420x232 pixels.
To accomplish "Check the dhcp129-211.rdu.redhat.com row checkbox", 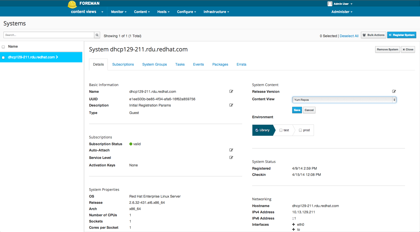I will (3, 58).
